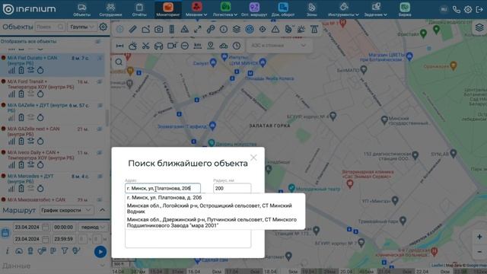The height and width of the screenshot is (274, 487).
Task: Expand the Инструменты menu
Action: [343, 9]
